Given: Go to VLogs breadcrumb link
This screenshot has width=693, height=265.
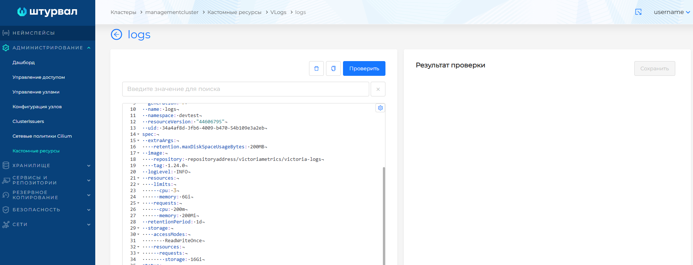Looking at the screenshot, I should 278,12.
